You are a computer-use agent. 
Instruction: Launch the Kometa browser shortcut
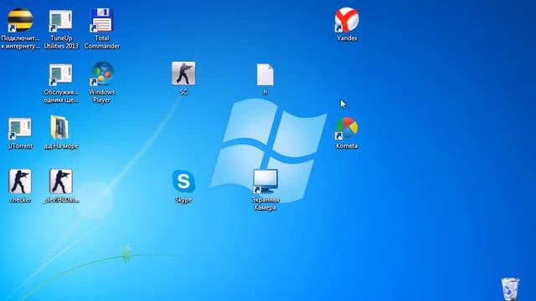tap(347, 128)
